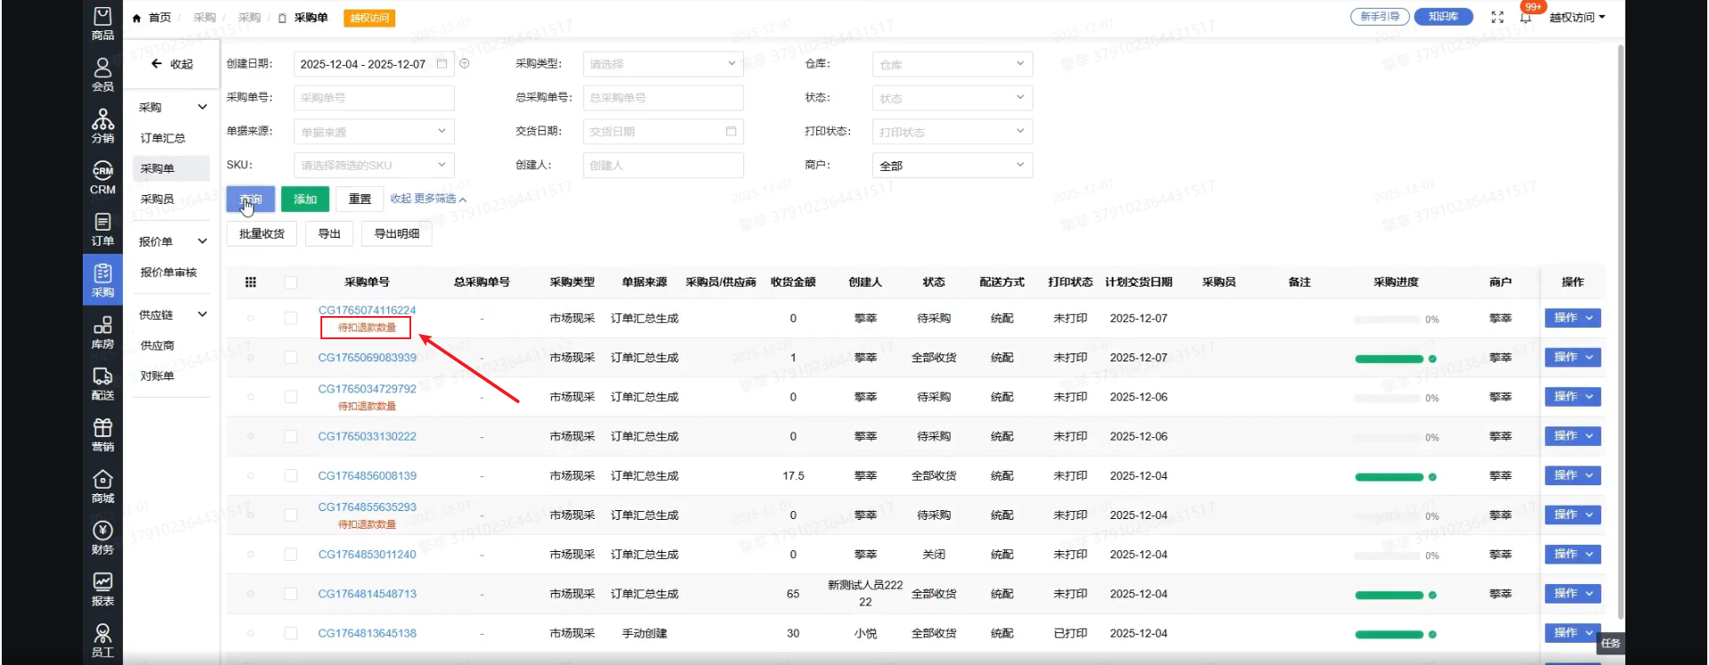Open the 分销 distribution icon
The image size is (1709, 665).
(102, 126)
